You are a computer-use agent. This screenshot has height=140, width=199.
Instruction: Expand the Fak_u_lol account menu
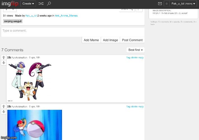(x=183, y=4)
